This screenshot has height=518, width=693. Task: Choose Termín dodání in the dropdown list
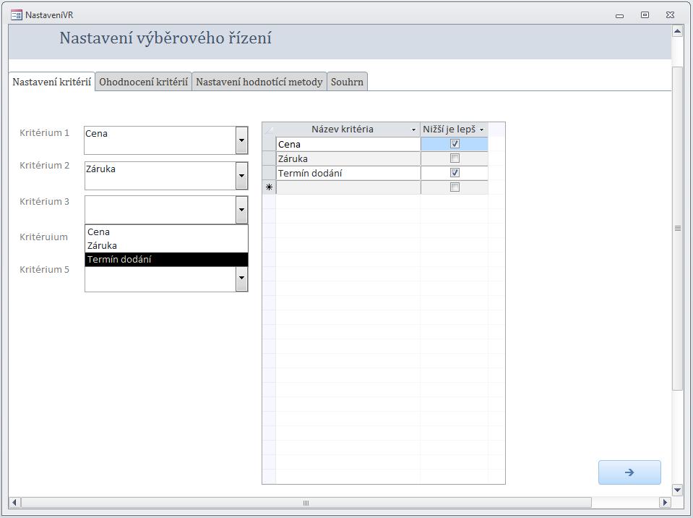pos(166,259)
